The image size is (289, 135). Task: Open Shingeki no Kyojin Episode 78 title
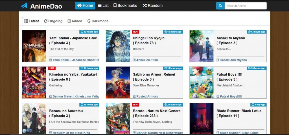pos(149,41)
